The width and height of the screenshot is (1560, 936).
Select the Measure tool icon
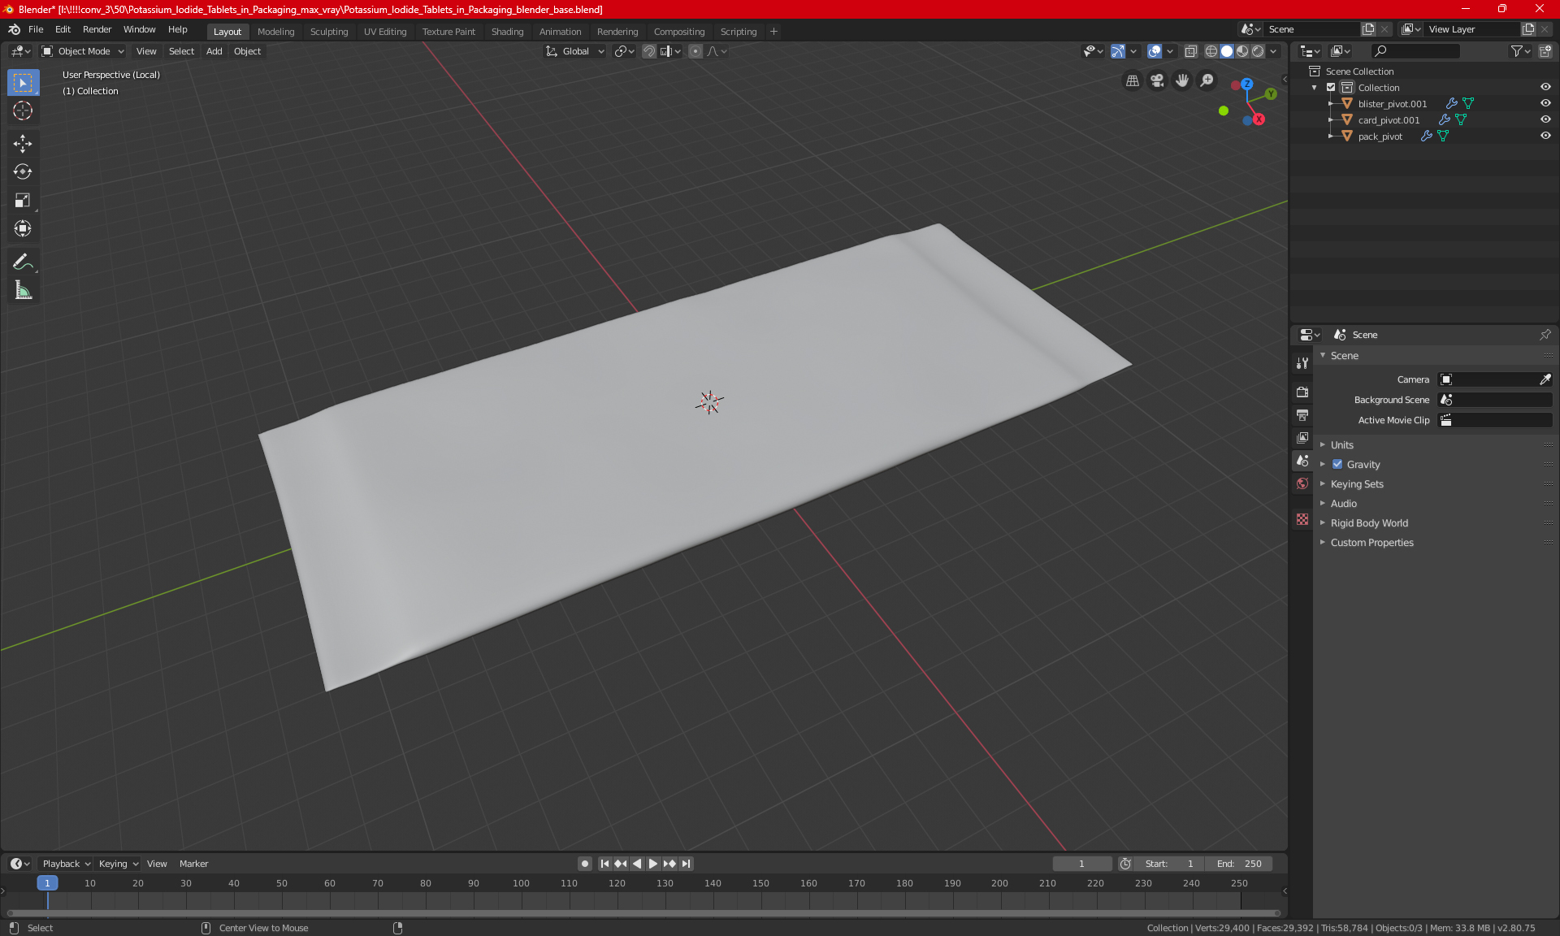point(22,291)
